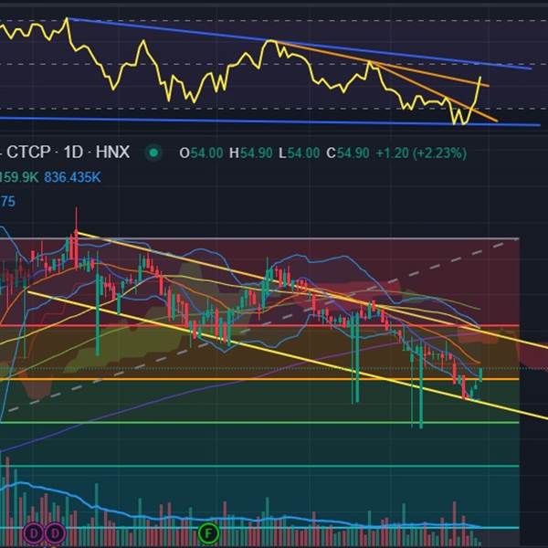548x548 pixels.
Task: Click the HNX exchange label
Action: coord(112,153)
